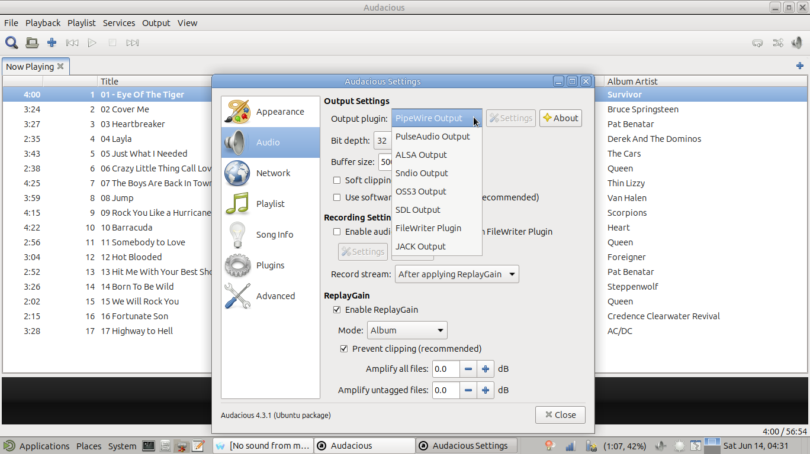Open the Record stream dropdown
Viewport: 810px width, 454px height.
(457, 274)
